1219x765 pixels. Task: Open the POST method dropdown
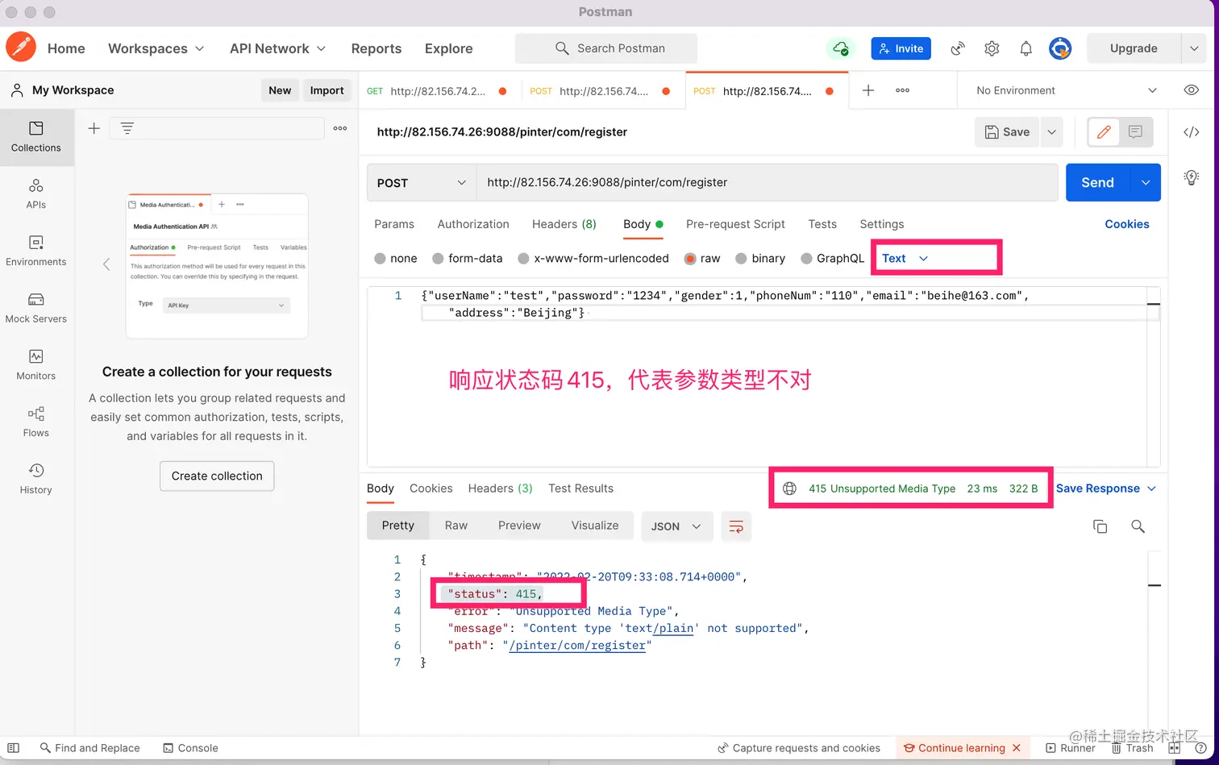(x=422, y=183)
